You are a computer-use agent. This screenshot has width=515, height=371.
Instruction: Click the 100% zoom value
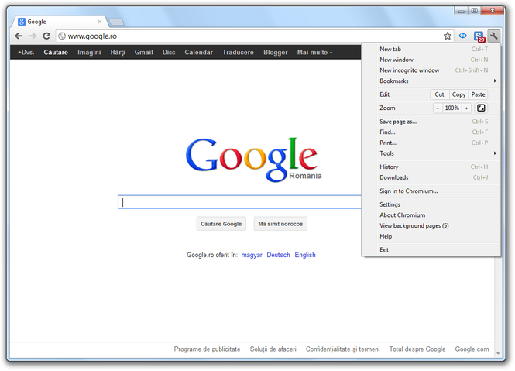pyautogui.click(x=452, y=108)
